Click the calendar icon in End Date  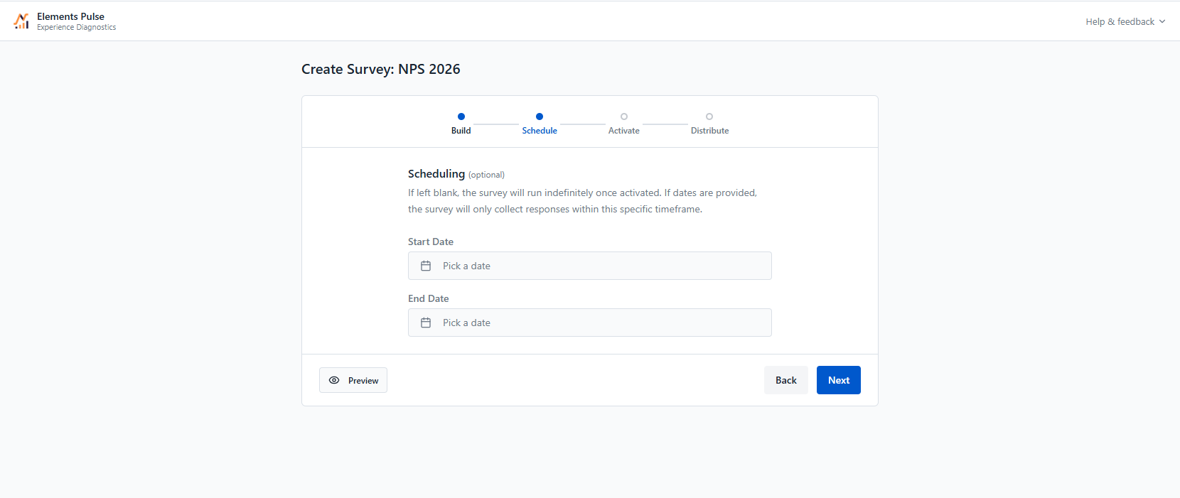coord(426,323)
